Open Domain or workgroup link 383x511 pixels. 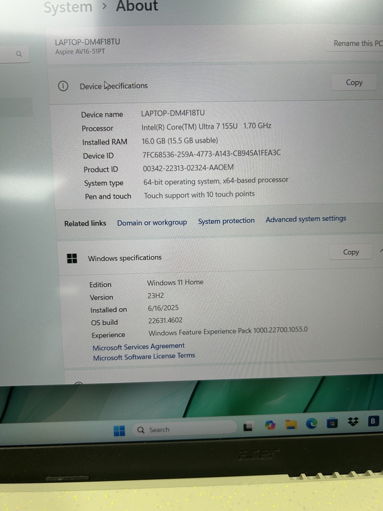(x=152, y=223)
